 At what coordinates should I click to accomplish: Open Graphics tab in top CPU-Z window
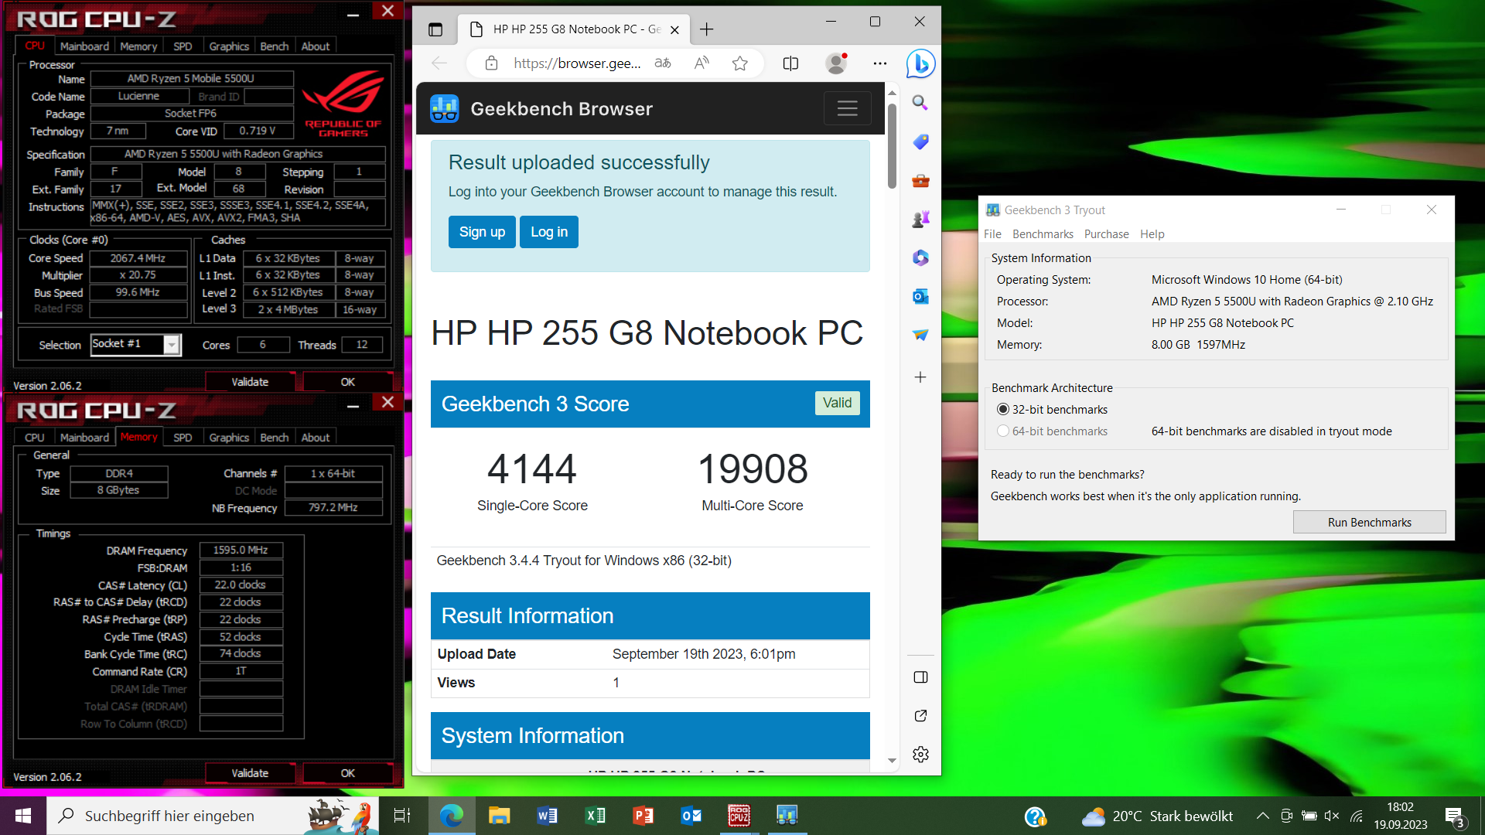tap(229, 46)
